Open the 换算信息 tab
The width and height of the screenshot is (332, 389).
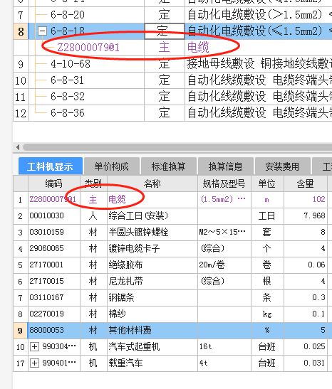coord(226,166)
